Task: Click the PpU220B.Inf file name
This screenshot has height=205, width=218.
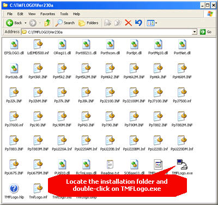Action: point(110,149)
